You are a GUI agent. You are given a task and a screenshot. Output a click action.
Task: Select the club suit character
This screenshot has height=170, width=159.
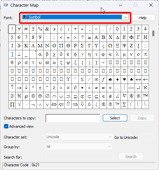click(110, 79)
